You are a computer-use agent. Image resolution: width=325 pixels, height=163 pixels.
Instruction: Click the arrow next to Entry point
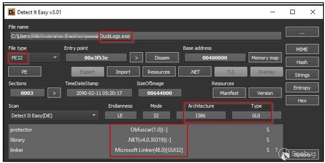(x=136, y=58)
